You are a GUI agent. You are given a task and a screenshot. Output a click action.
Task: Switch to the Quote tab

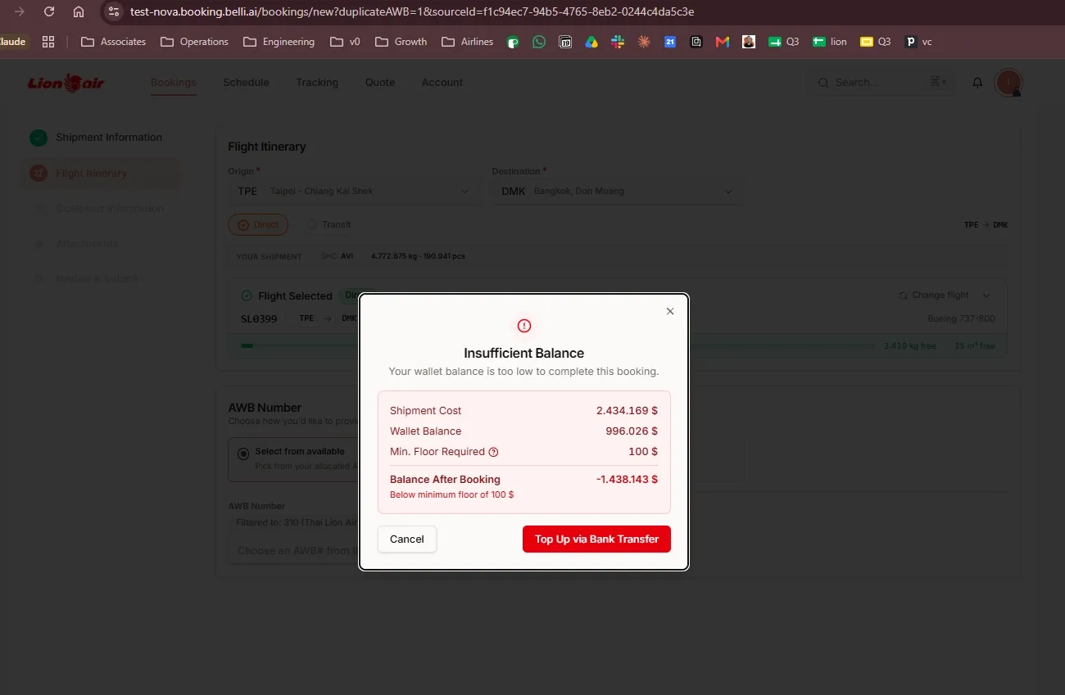pos(380,83)
